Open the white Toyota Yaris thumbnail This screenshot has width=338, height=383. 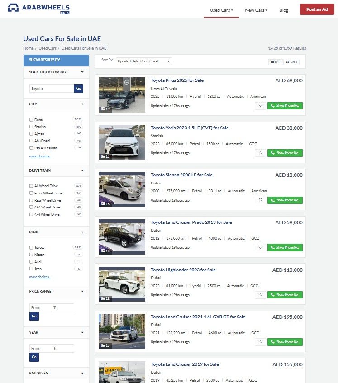pyautogui.click(x=122, y=142)
